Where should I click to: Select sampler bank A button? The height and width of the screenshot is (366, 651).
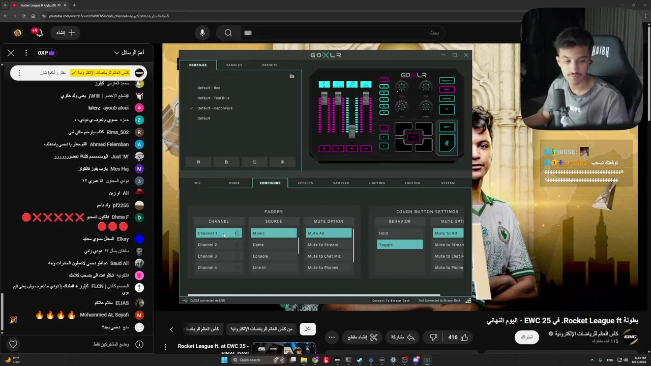(x=384, y=128)
